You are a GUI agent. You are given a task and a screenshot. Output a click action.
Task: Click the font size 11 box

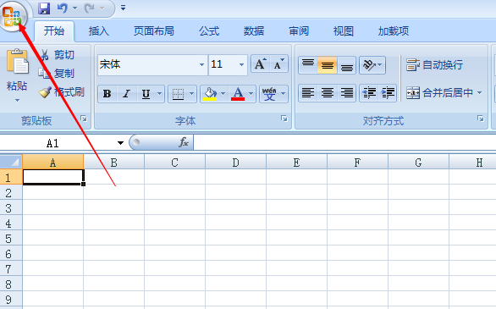(223, 64)
